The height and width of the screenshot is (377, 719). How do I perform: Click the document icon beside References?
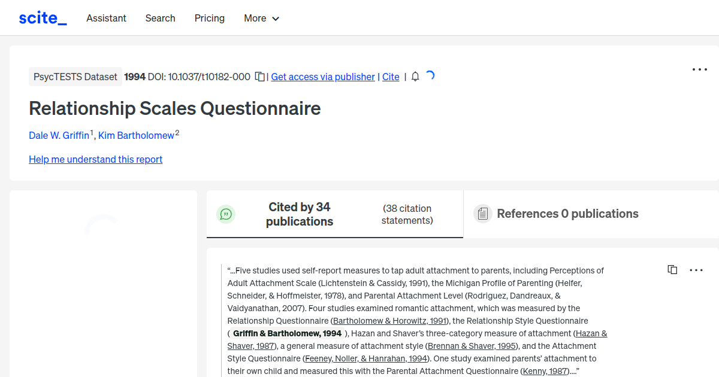point(482,214)
